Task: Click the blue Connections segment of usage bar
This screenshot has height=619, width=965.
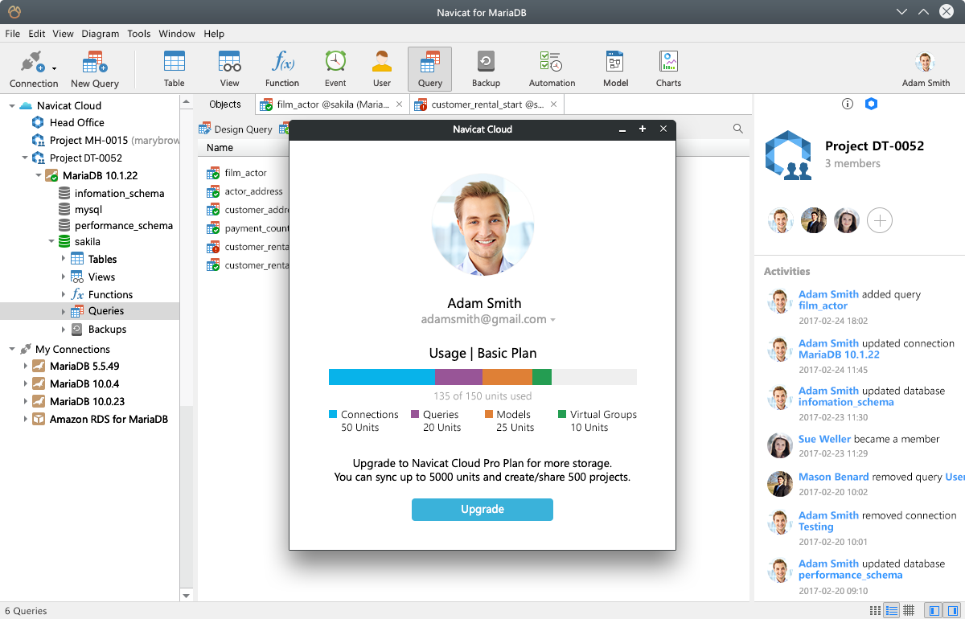Action: point(382,377)
